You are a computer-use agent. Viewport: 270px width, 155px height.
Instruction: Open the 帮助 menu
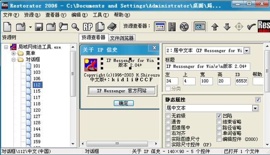[122, 15]
